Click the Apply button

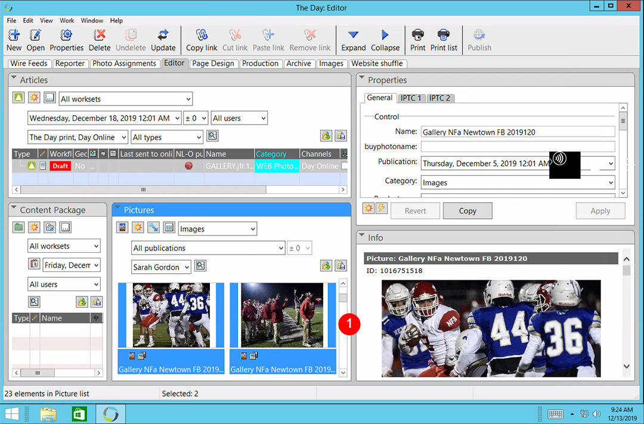pos(600,211)
